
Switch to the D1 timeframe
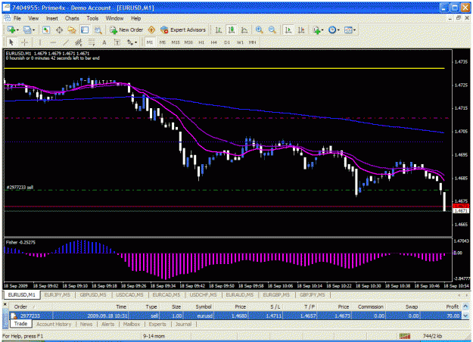(x=227, y=42)
